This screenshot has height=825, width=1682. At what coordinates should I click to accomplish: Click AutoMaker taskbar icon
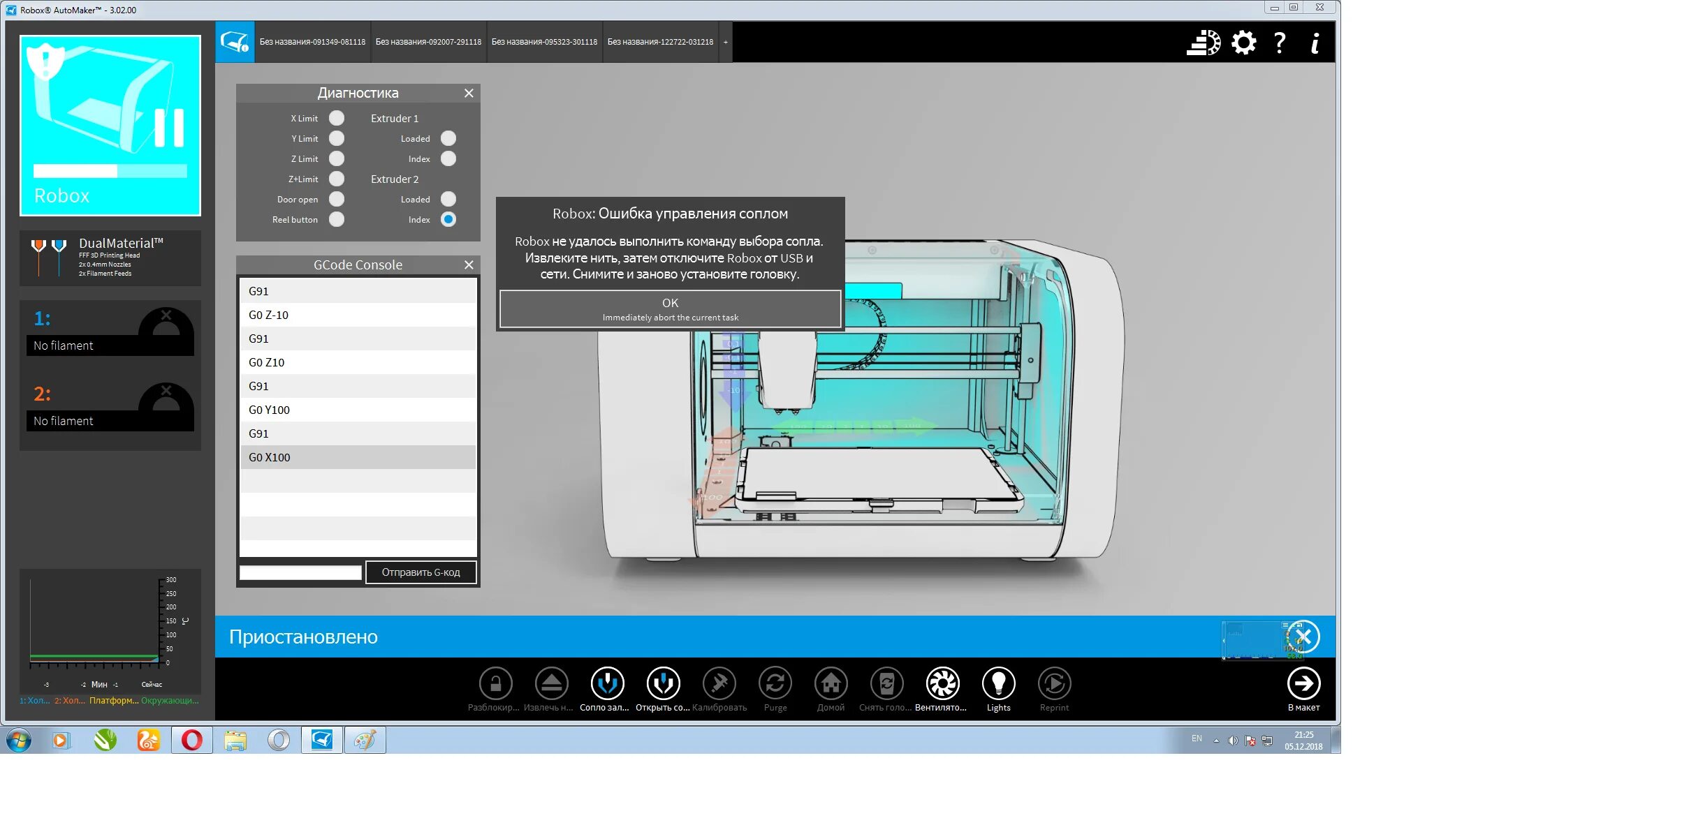322,740
